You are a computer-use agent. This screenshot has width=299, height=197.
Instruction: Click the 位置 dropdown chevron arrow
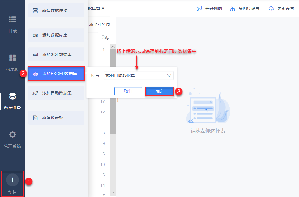(169, 76)
